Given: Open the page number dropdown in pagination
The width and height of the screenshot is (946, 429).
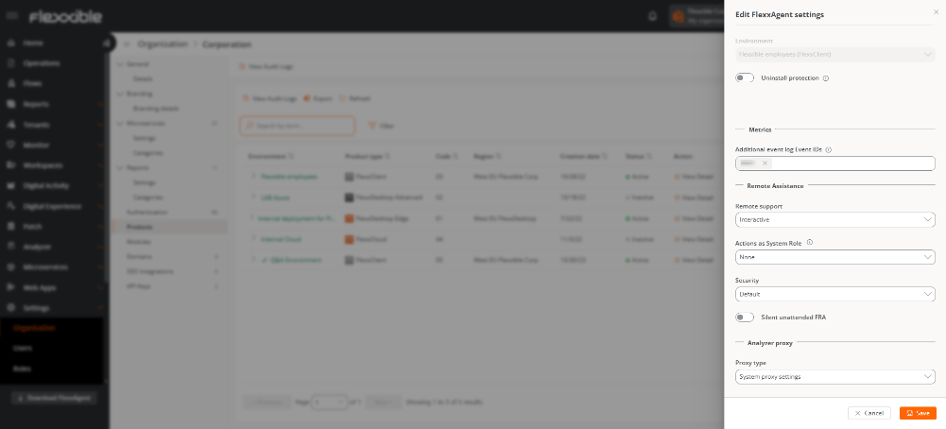Looking at the screenshot, I should (x=330, y=402).
